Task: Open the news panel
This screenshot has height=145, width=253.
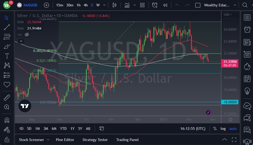Action: pyautogui.click(x=247, y=42)
